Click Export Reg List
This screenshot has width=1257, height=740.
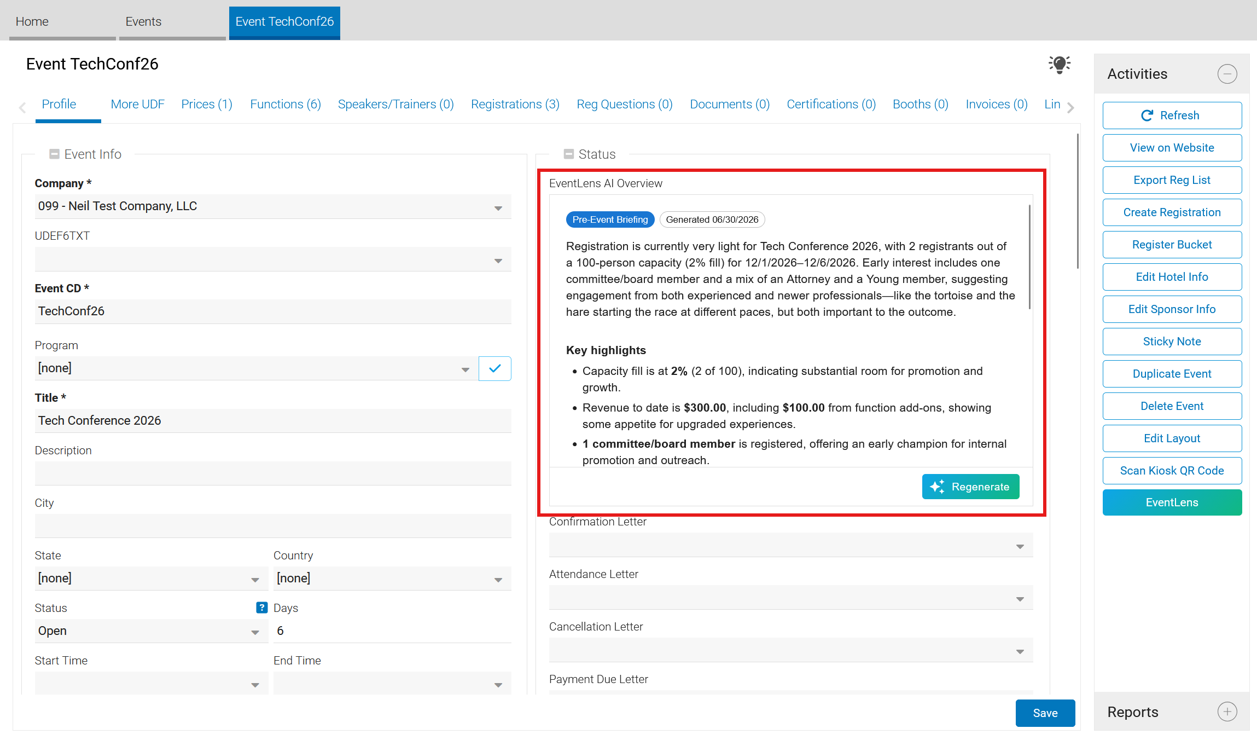coord(1172,180)
